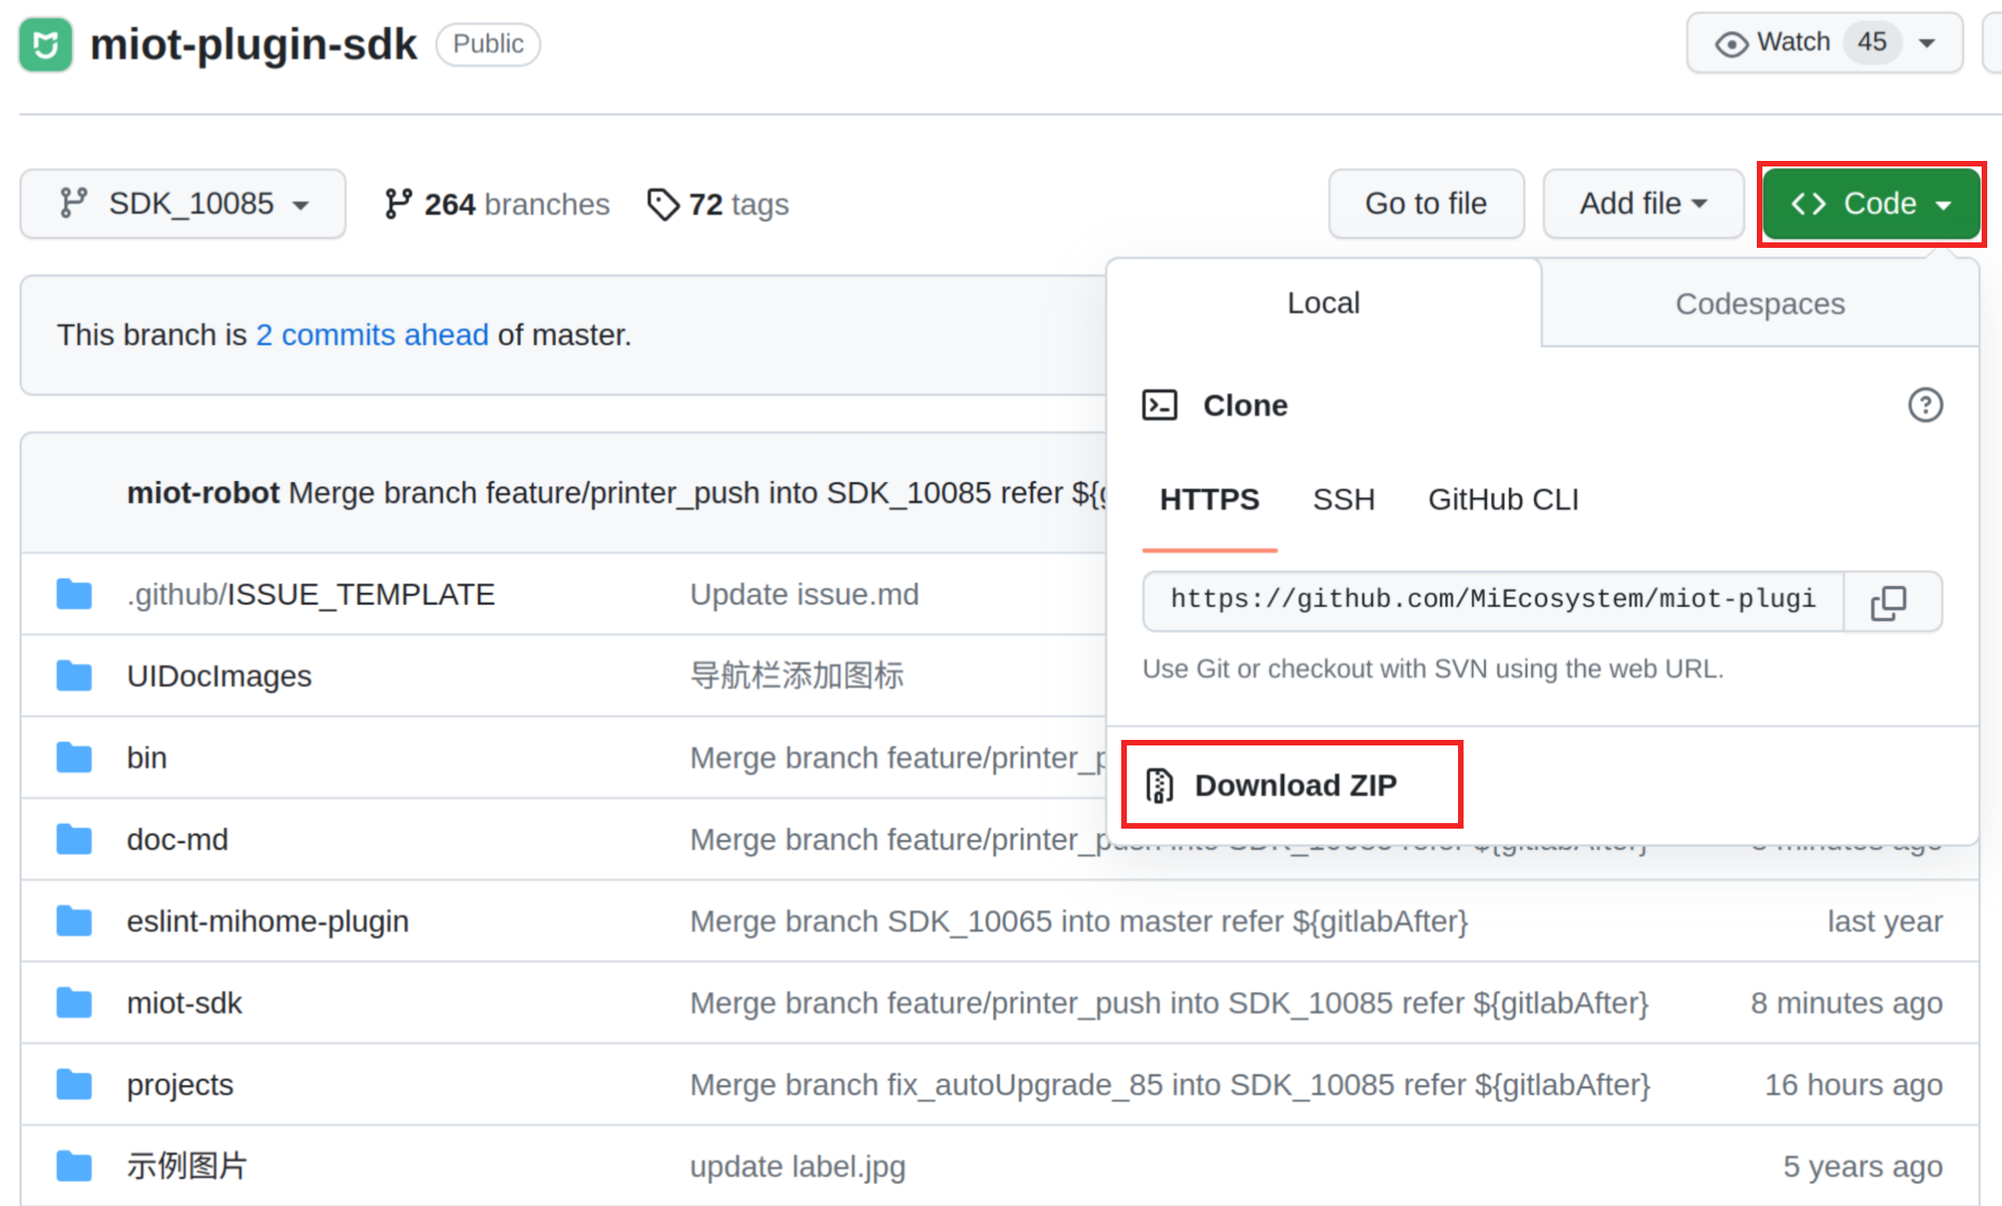
Task: Click the folder icon for miot-sdk
Action: click(74, 1003)
